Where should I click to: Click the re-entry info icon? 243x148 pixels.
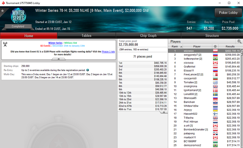[x=87, y=70]
